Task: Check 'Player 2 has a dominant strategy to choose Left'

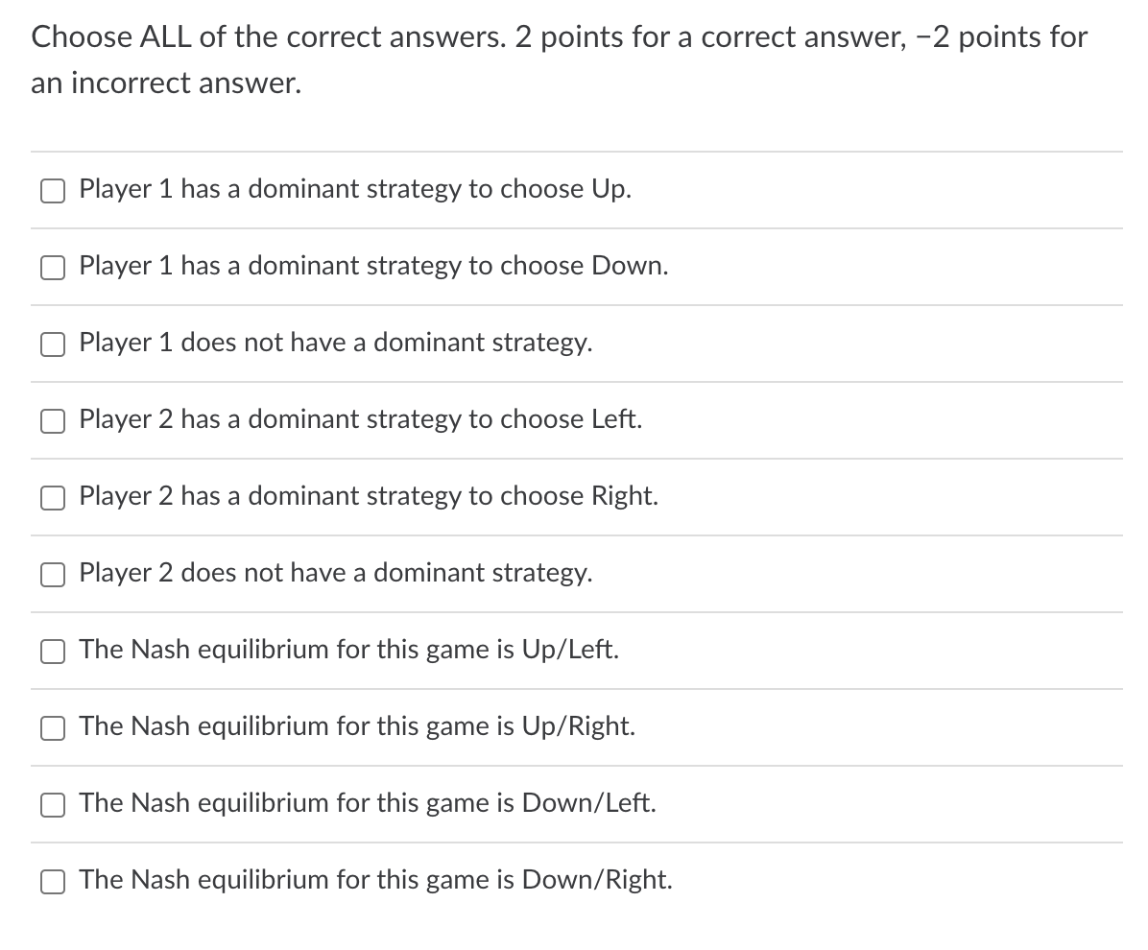Action: (53, 421)
